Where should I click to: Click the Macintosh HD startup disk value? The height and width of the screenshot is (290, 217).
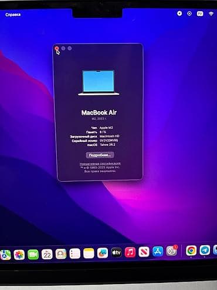[x=110, y=136]
